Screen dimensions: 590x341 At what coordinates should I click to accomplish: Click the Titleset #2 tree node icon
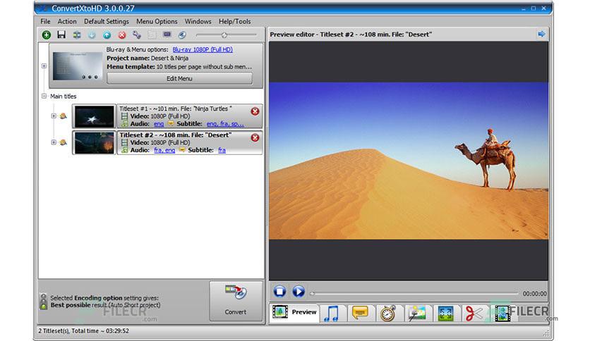click(64, 142)
